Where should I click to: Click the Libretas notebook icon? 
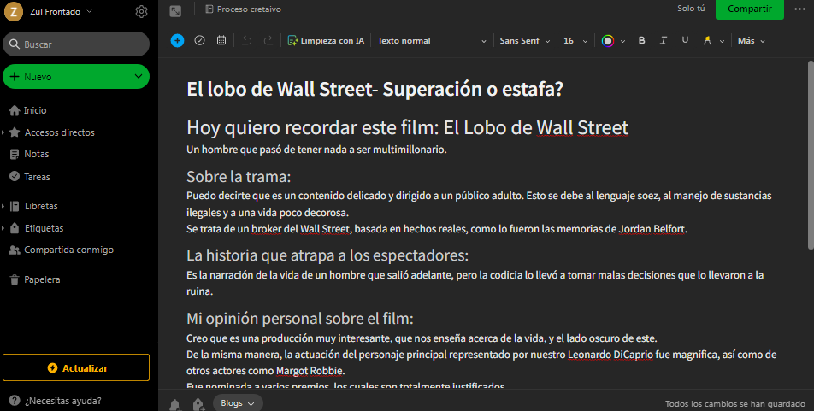click(x=15, y=206)
